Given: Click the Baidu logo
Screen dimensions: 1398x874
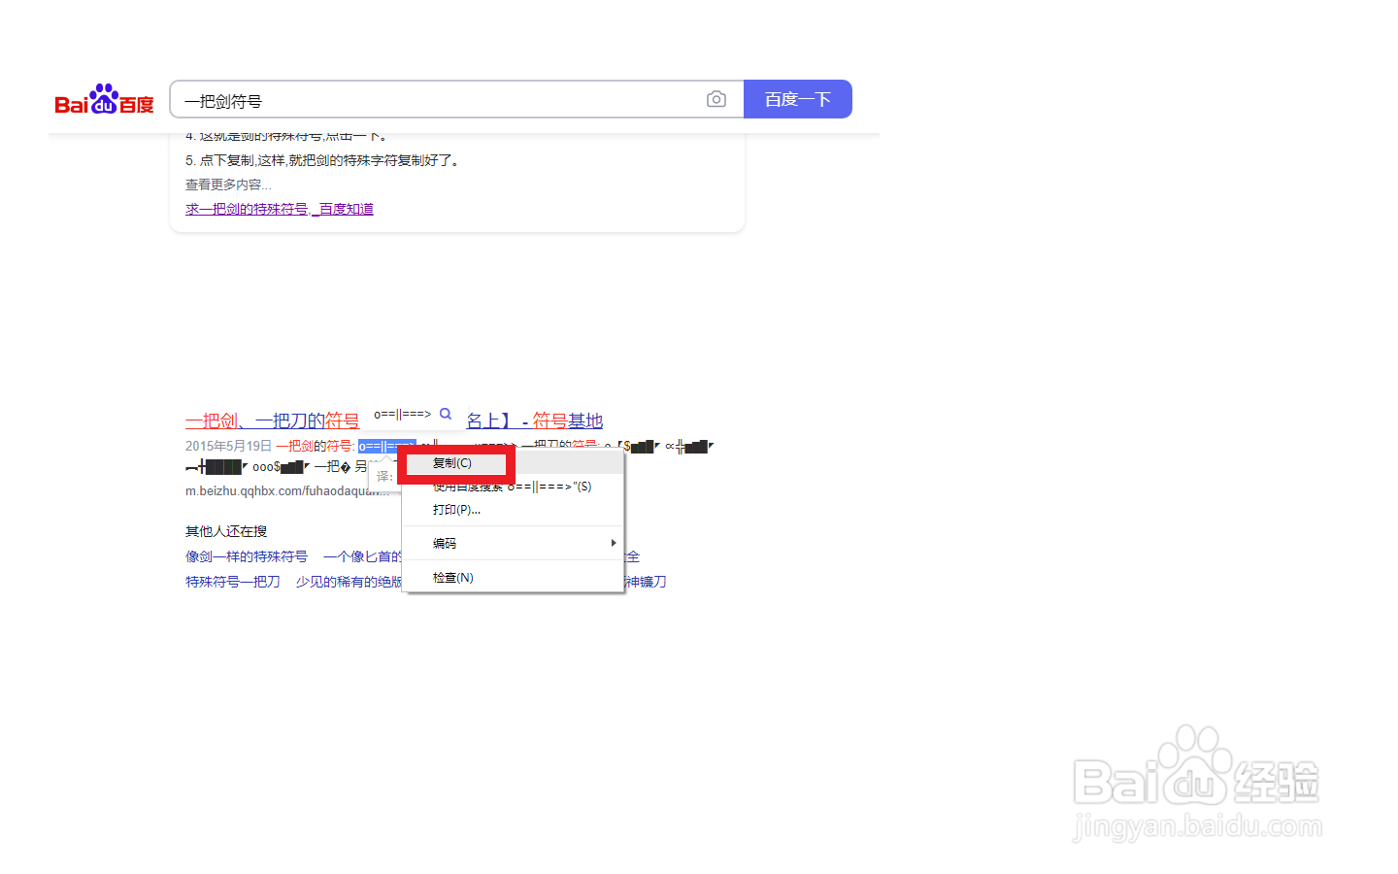Looking at the screenshot, I should point(104,99).
